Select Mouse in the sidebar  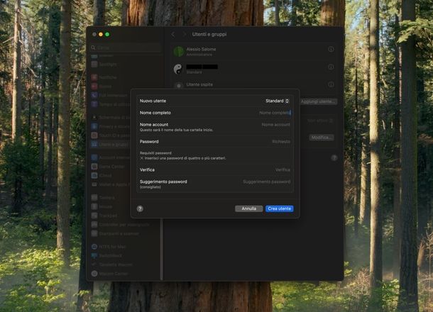pyautogui.click(x=102, y=206)
